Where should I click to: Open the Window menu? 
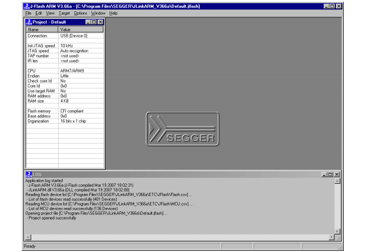[x=98, y=13]
